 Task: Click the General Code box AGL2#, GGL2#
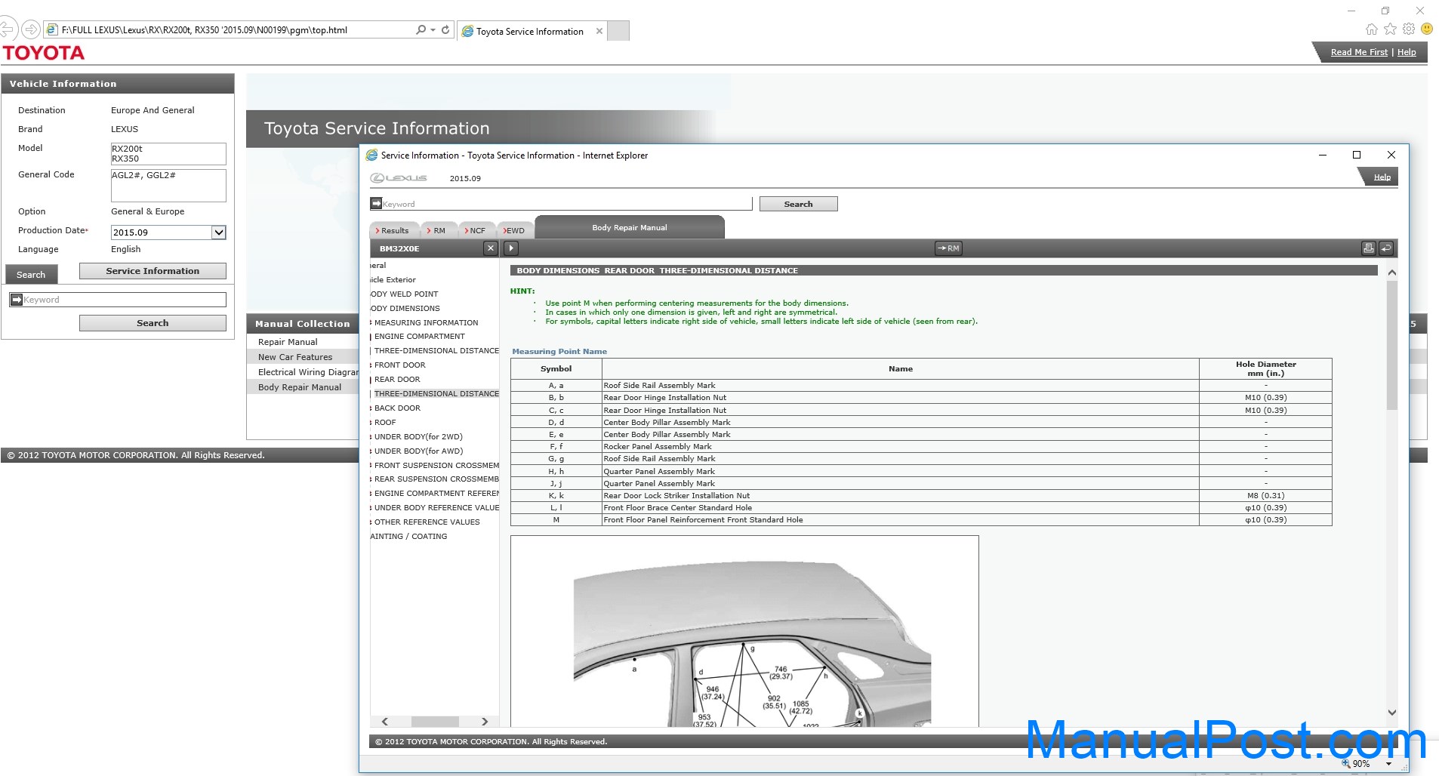coord(168,185)
